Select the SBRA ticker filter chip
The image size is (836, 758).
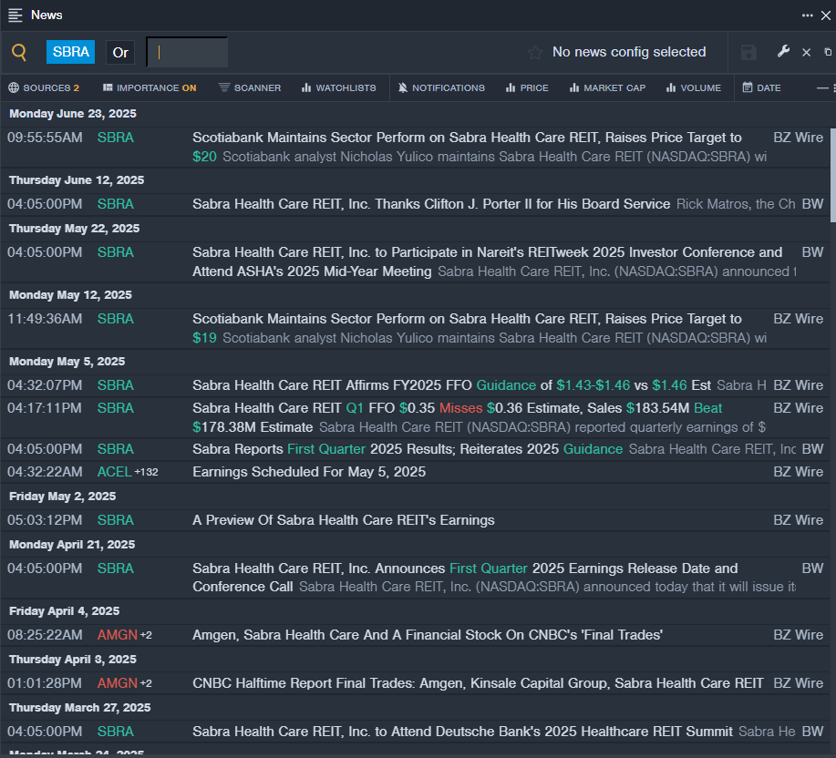point(70,52)
